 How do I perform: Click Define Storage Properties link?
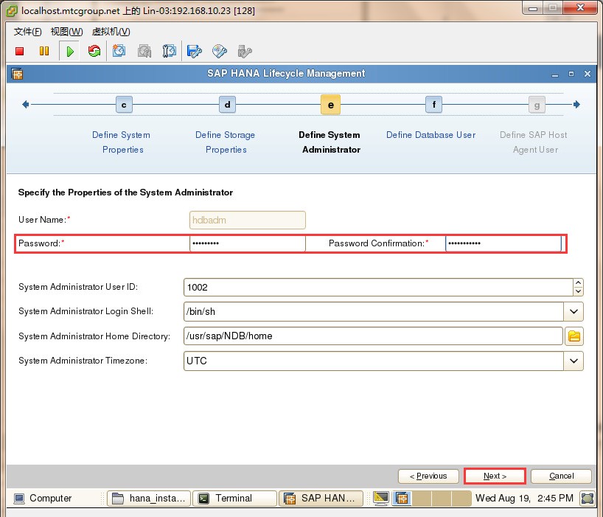[226, 142]
